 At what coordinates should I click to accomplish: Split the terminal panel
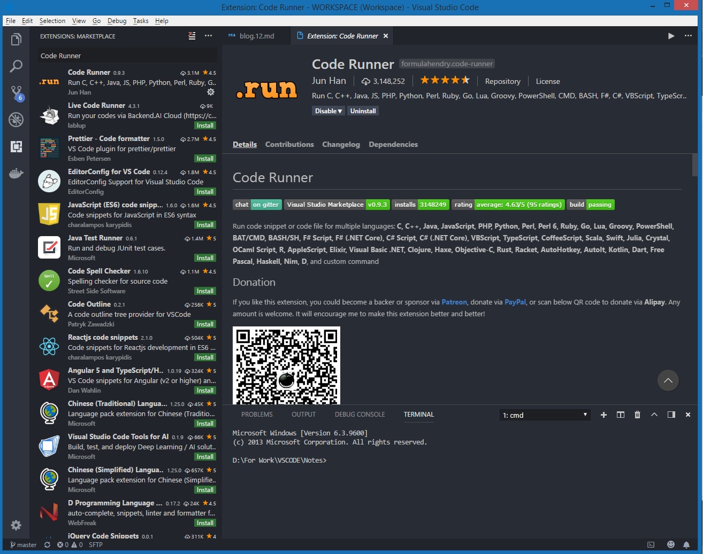tap(621, 415)
